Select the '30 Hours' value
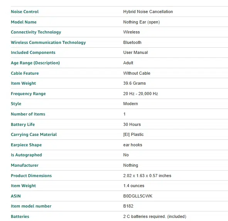228x221 pixels. (x=132, y=124)
